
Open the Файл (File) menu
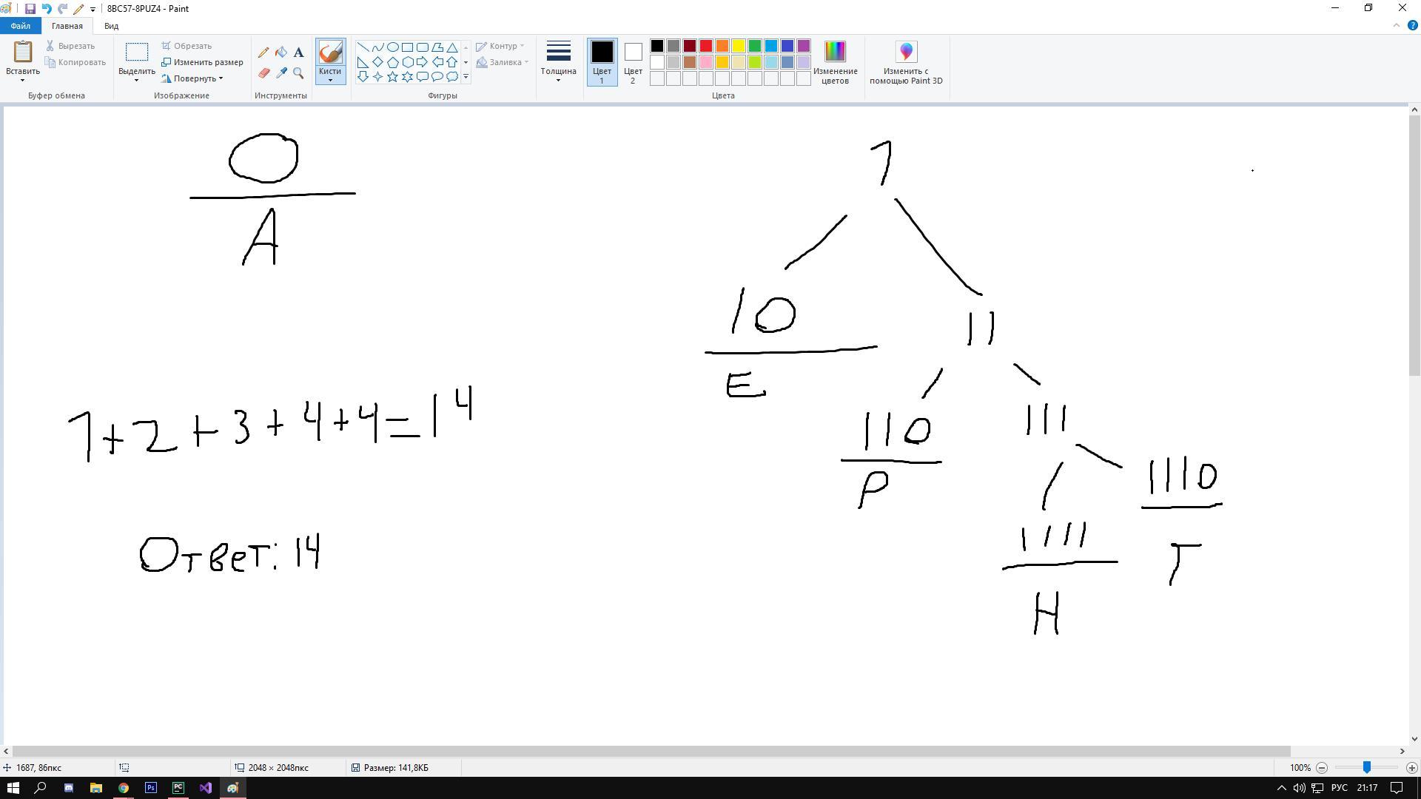pyautogui.click(x=19, y=25)
